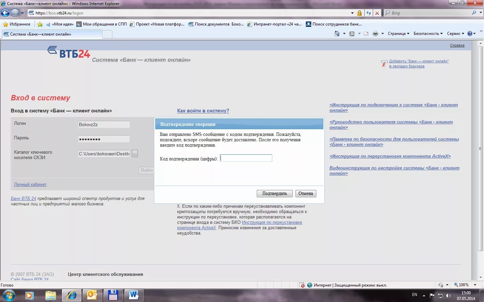Open the Страница menu
This screenshot has width=484, height=302.
399,34
